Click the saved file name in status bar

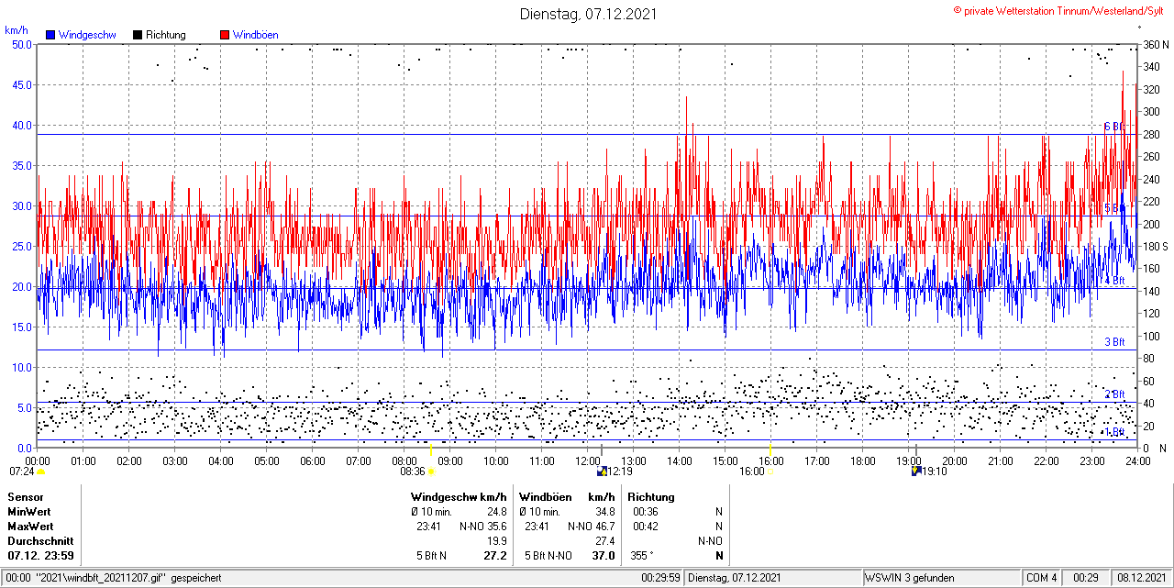(x=103, y=578)
